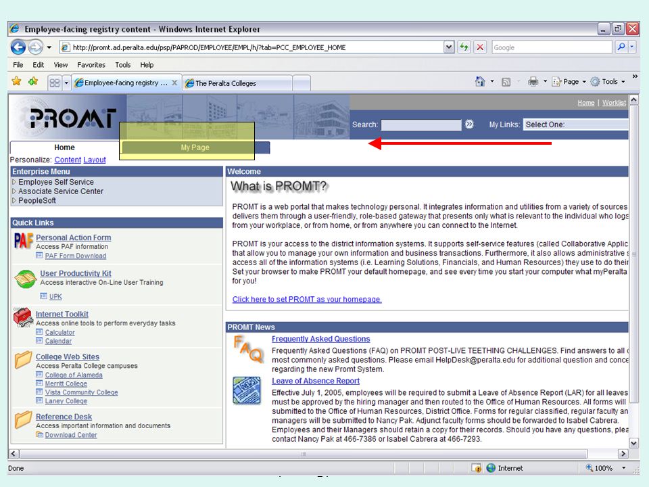
Task: Switch to The Peralta Colleges tab
Action: 237,83
